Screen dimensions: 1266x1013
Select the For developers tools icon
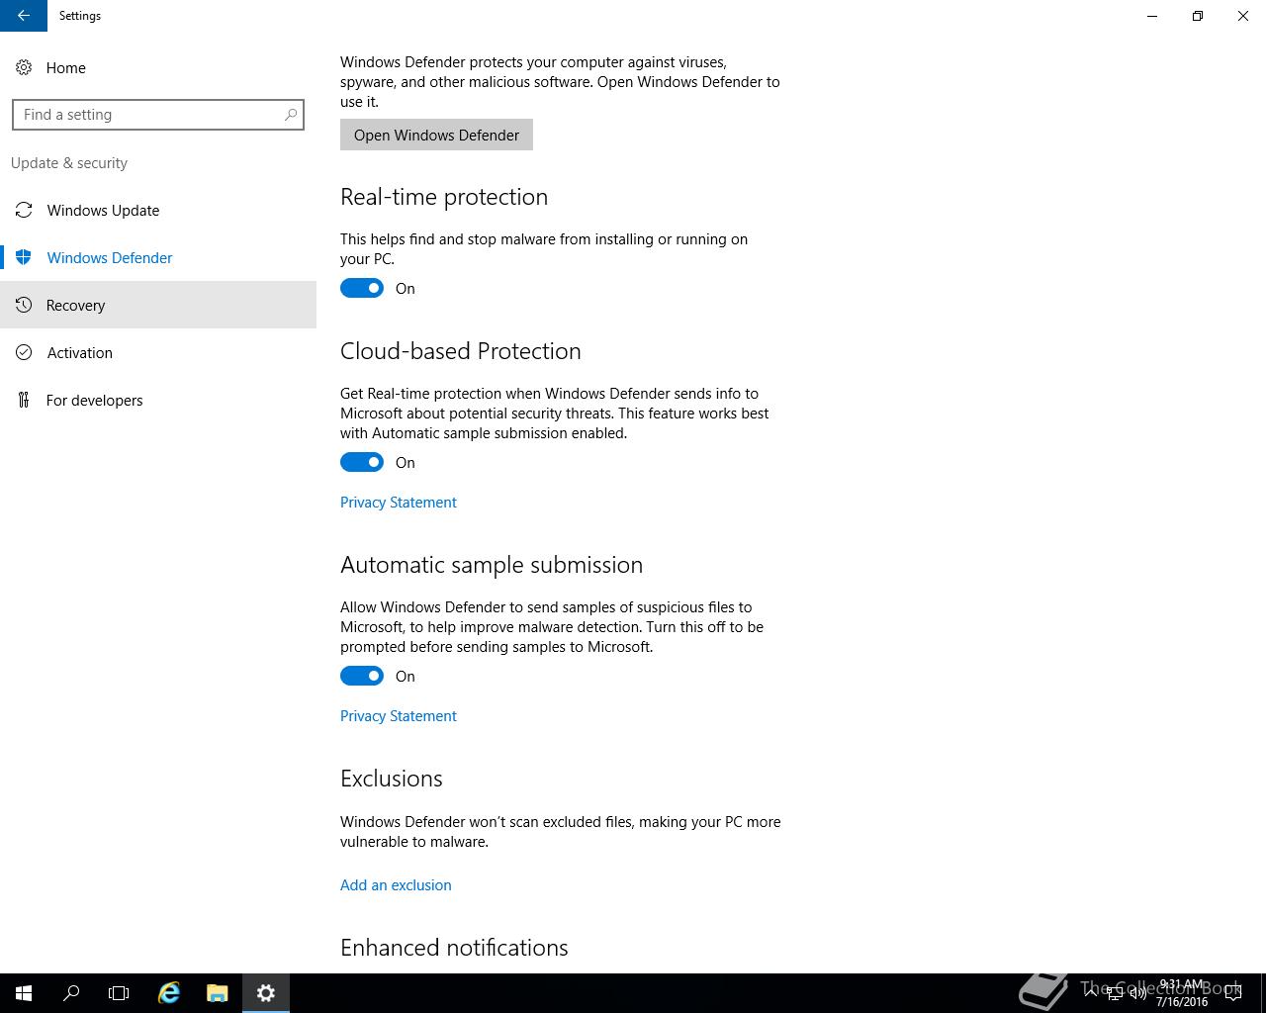(24, 400)
